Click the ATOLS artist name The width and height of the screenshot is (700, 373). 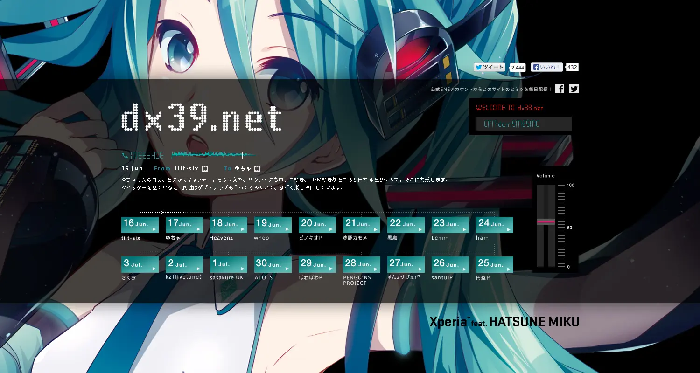tap(264, 277)
